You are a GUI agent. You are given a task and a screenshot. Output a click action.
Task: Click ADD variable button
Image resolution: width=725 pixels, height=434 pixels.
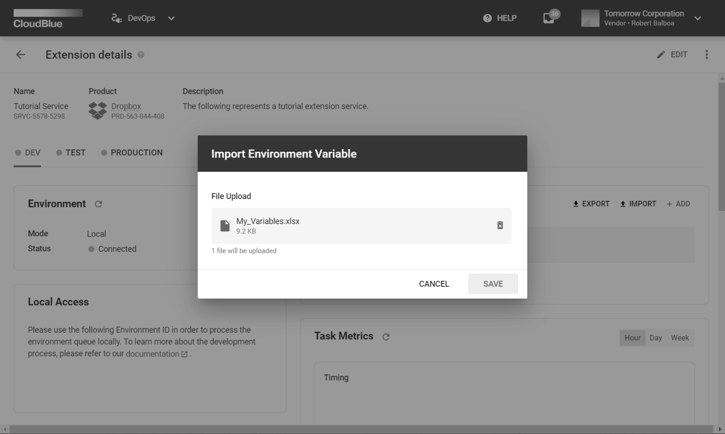pos(678,204)
